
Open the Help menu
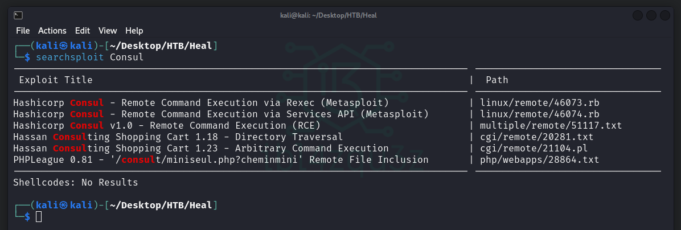(134, 31)
